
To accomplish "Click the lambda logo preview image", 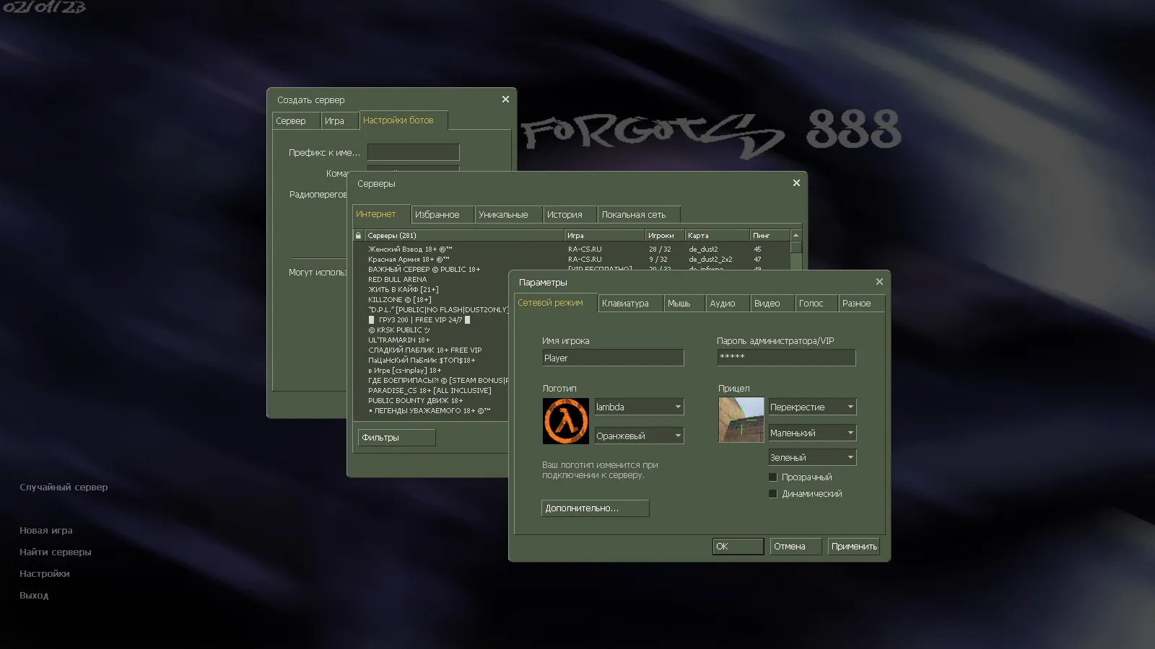I will click(x=565, y=421).
